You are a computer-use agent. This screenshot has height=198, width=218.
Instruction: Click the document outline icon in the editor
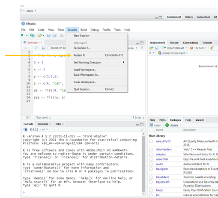coord(142,48)
